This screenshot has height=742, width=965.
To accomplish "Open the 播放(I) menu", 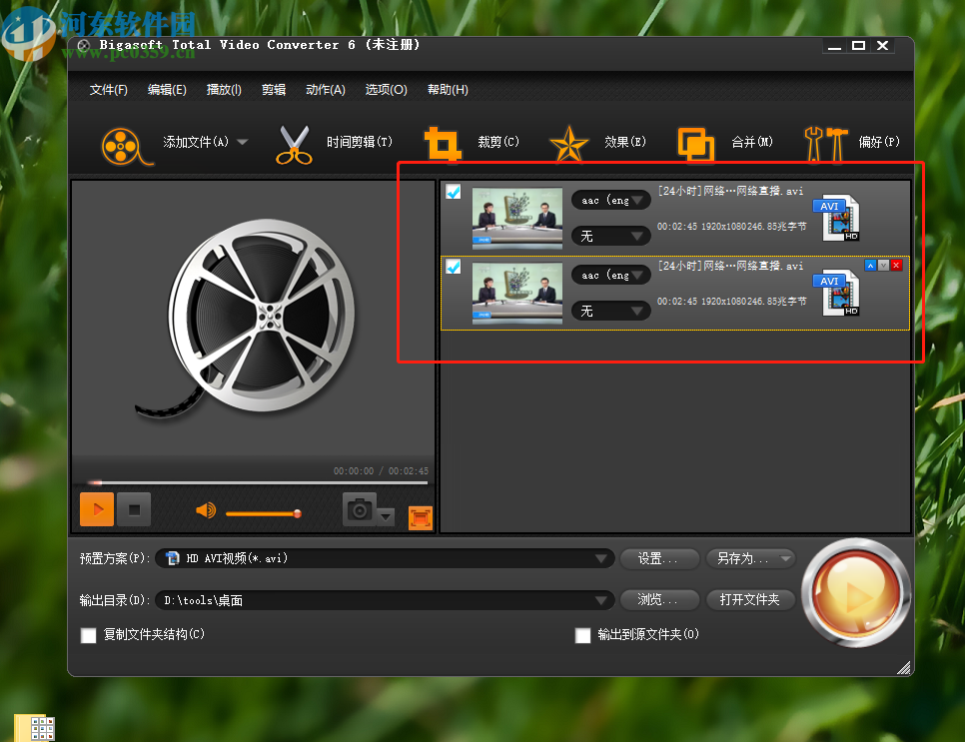I will point(224,90).
